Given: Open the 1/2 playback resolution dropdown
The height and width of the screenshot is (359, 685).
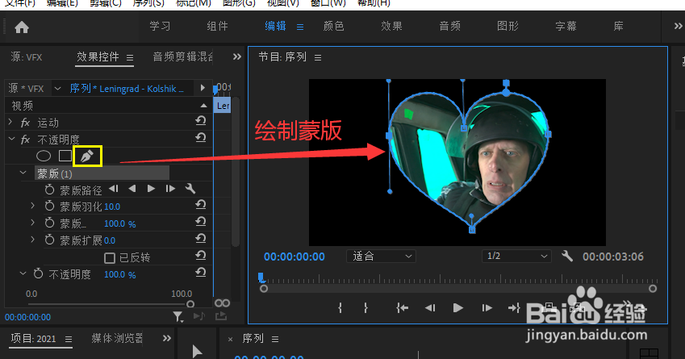Looking at the screenshot, I should pyautogui.click(x=516, y=256).
